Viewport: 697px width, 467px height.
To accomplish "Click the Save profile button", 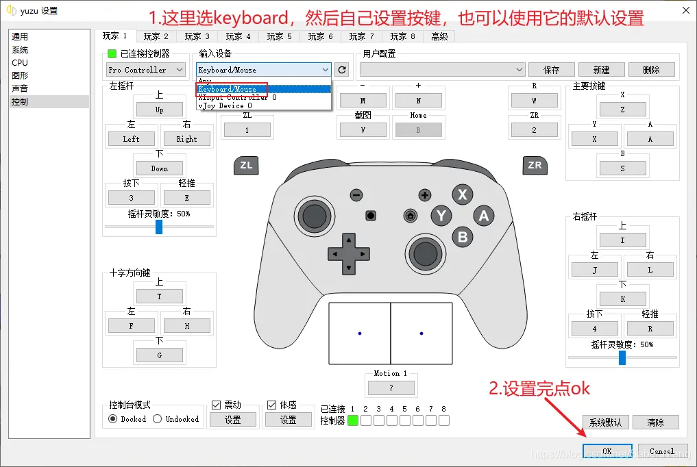I will click(551, 70).
